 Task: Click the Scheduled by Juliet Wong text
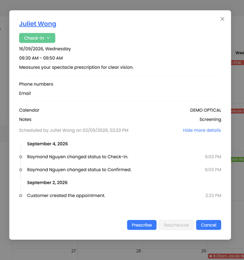pos(74,130)
